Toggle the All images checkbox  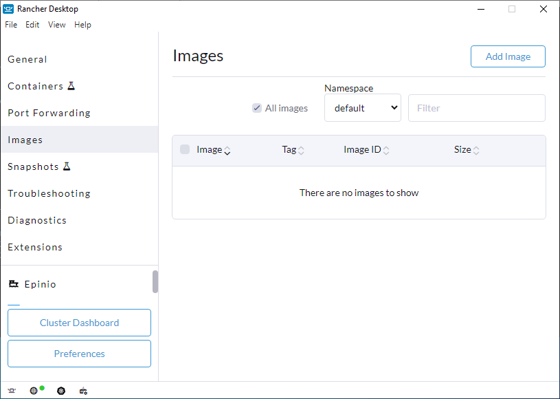pos(257,108)
